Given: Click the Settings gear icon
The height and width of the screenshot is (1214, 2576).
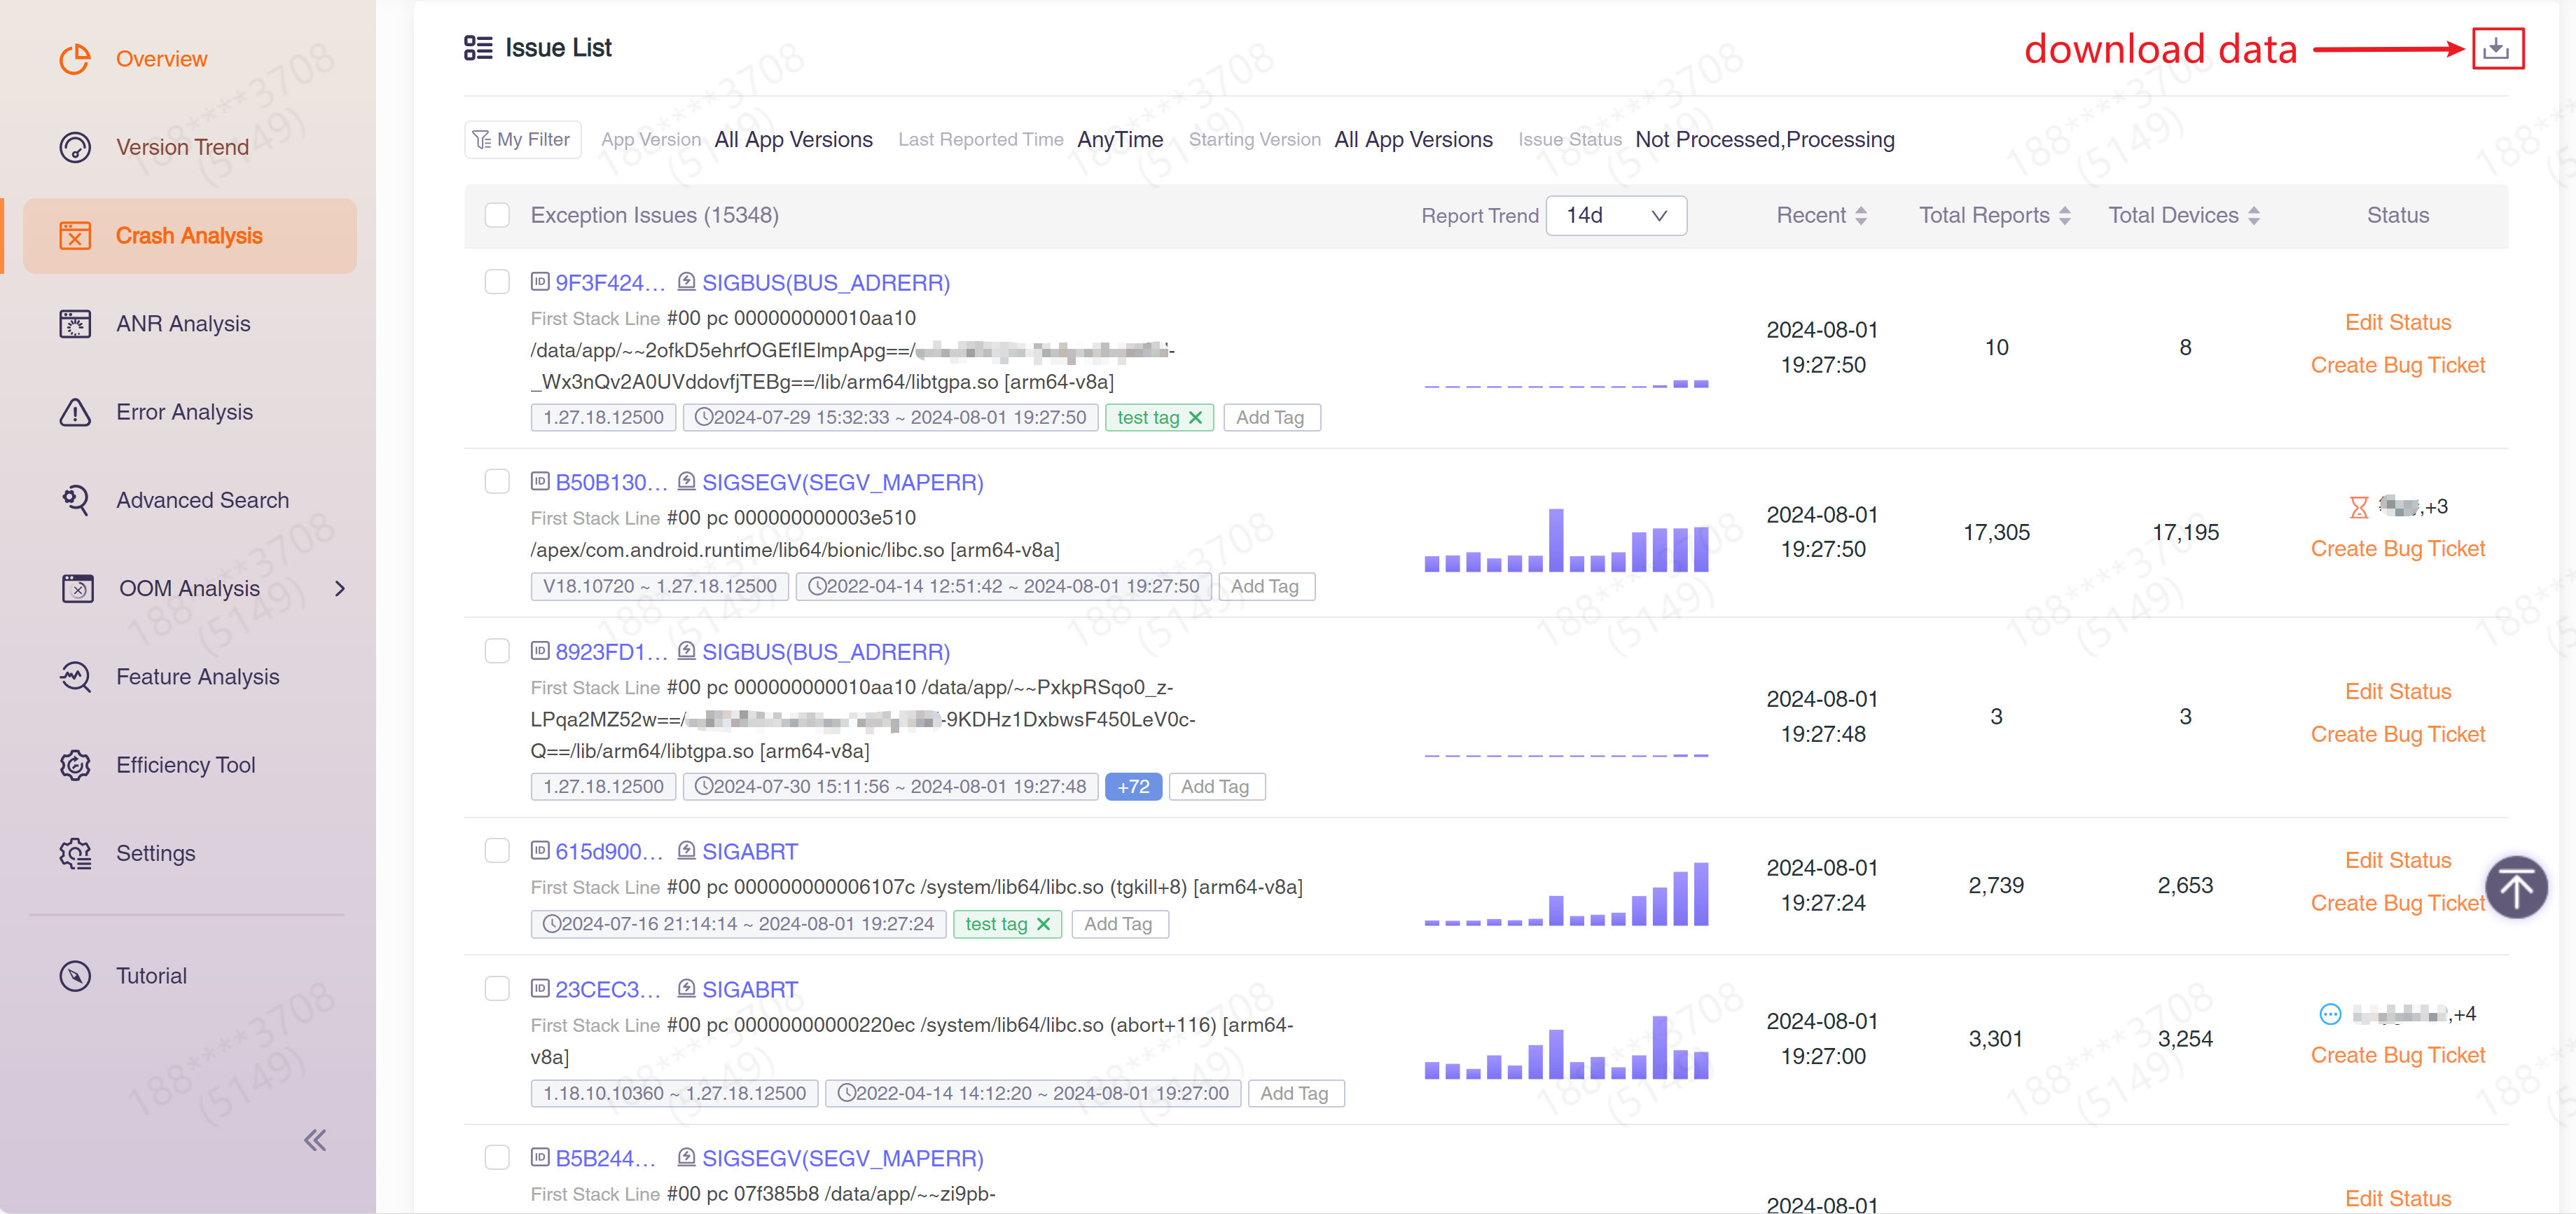Looking at the screenshot, I should click(75, 853).
